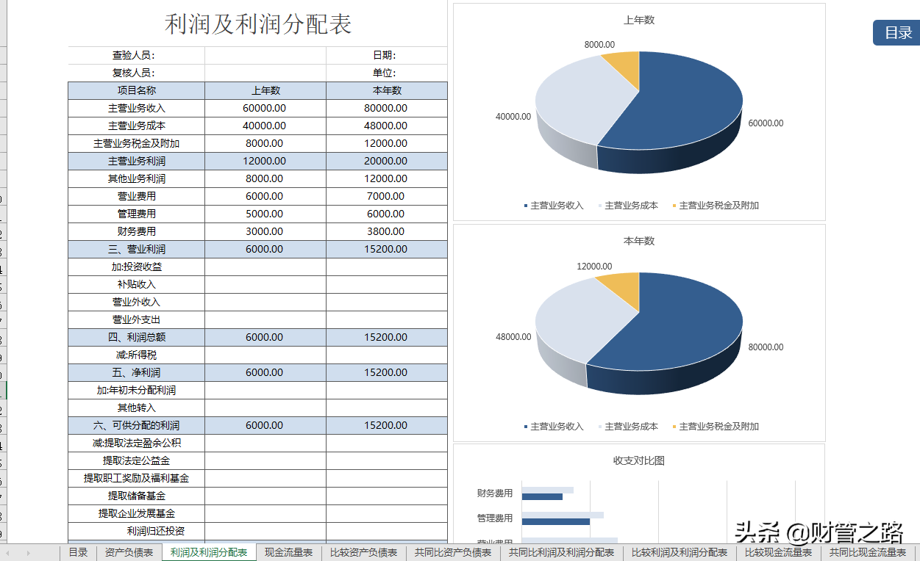Open the 共同比资产负债表 sheet tab
The width and height of the screenshot is (920, 561).
[x=453, y=553]
